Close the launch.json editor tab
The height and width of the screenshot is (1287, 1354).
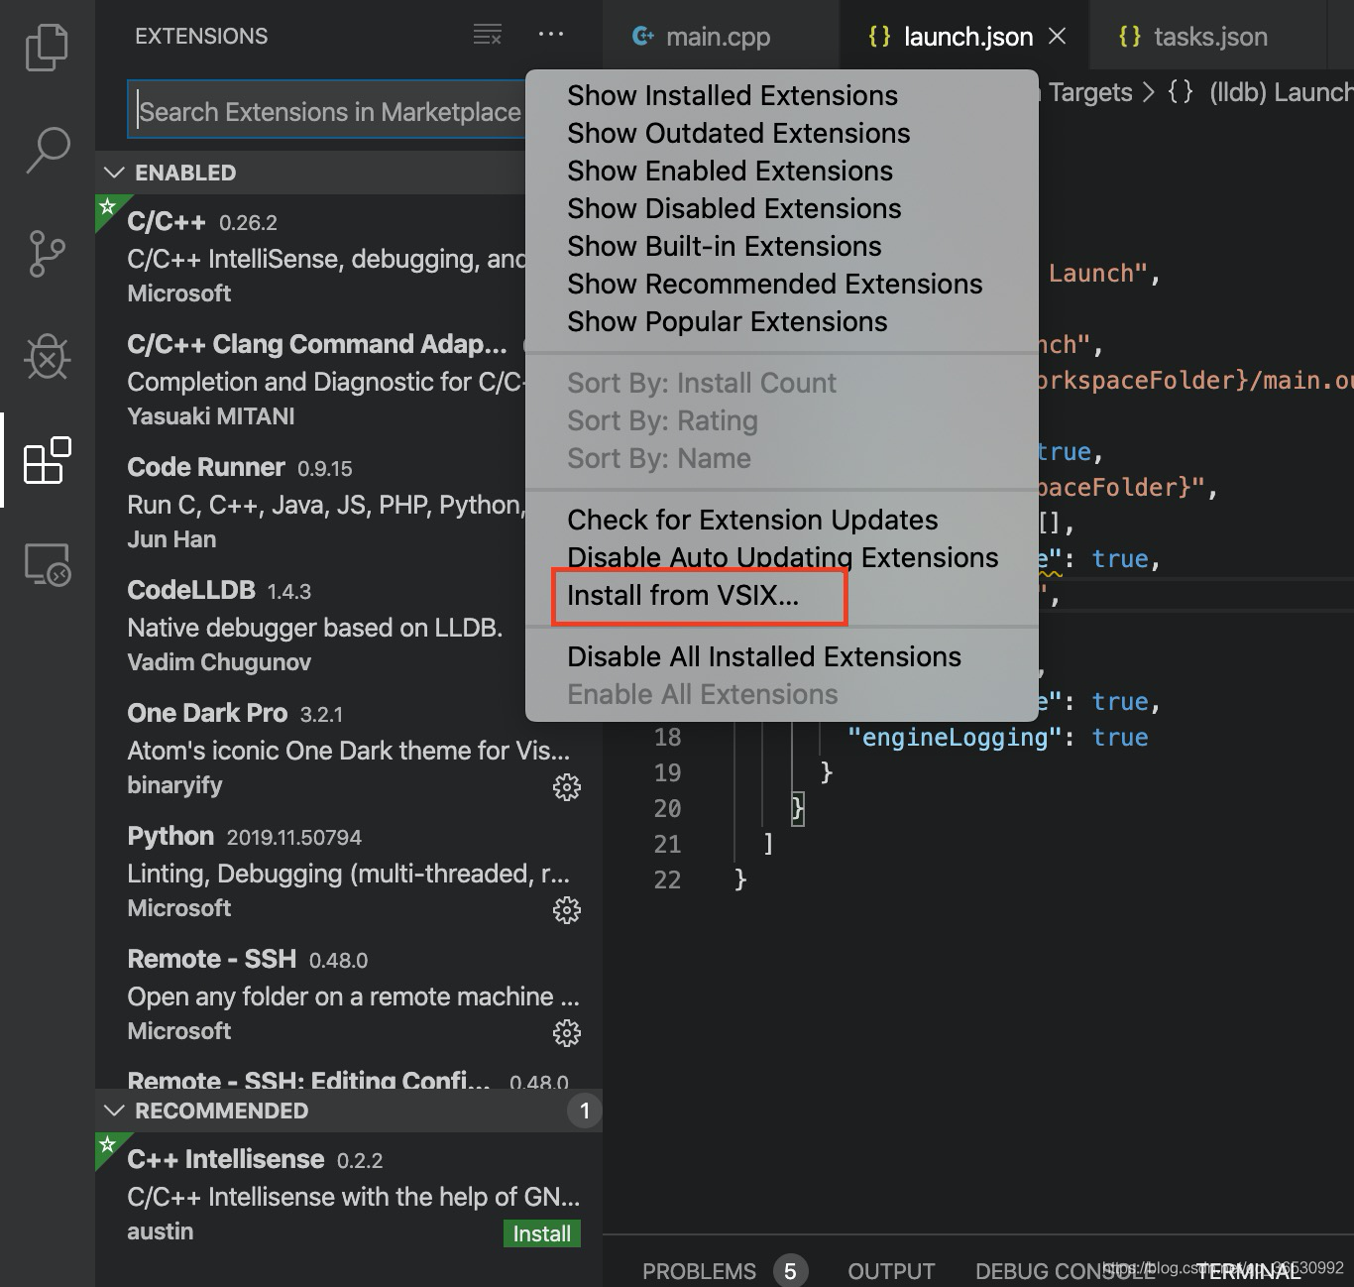(1058, 36)
